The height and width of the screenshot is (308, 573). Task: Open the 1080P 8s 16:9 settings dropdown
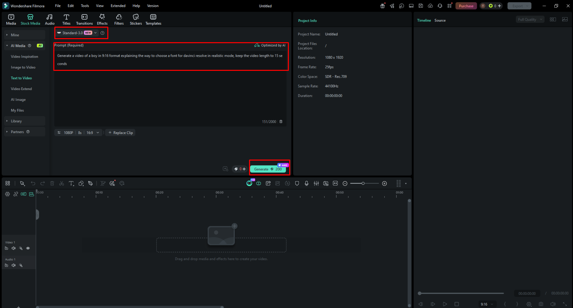click(x=78, y=133)
